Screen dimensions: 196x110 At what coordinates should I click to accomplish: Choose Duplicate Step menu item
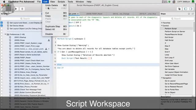[x=55, y=27]
